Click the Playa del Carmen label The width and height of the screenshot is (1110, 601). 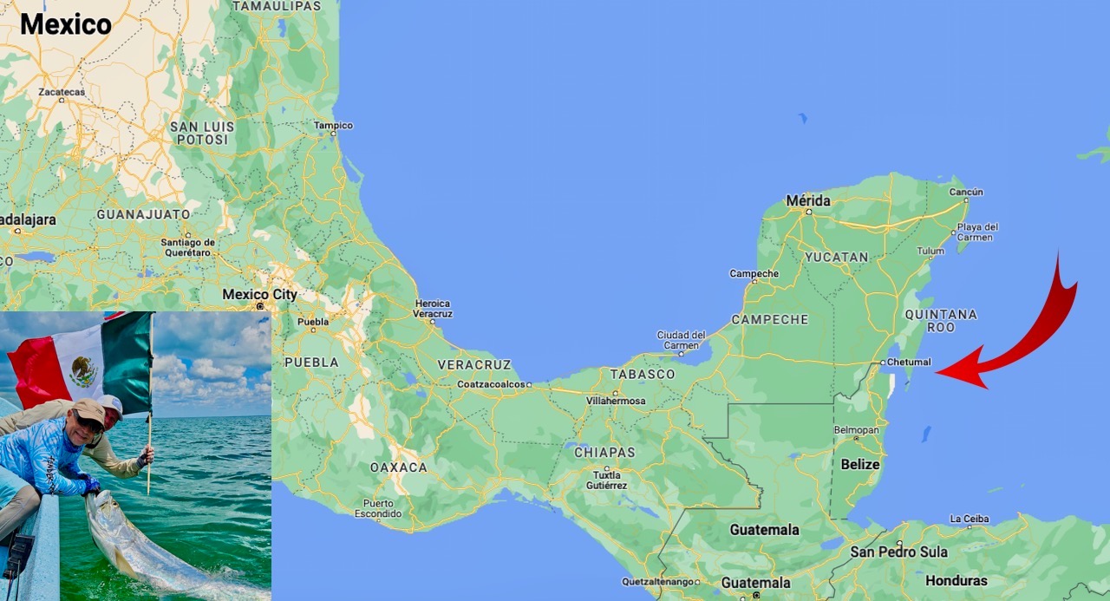pyautogui.click(x=977, y=232)
